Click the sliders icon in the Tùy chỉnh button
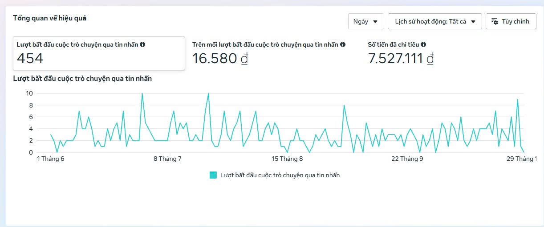 pyautogui.click(x=495, y=21)
